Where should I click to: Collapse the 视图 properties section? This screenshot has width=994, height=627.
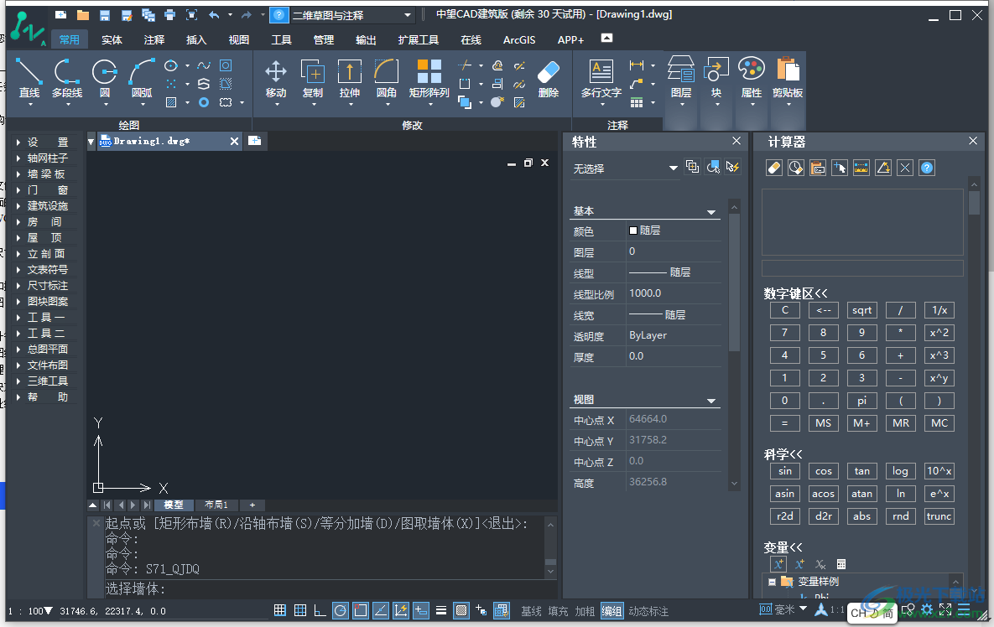pyautogui.click(x=711, y=401)
